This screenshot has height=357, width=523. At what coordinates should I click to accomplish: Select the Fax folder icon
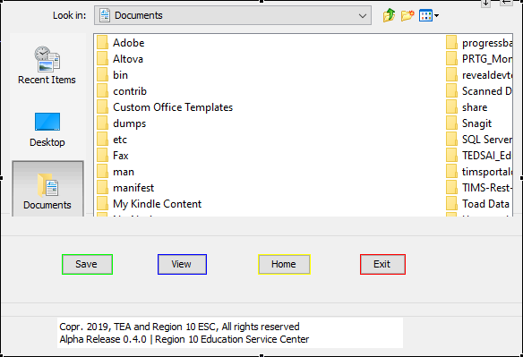102,156
